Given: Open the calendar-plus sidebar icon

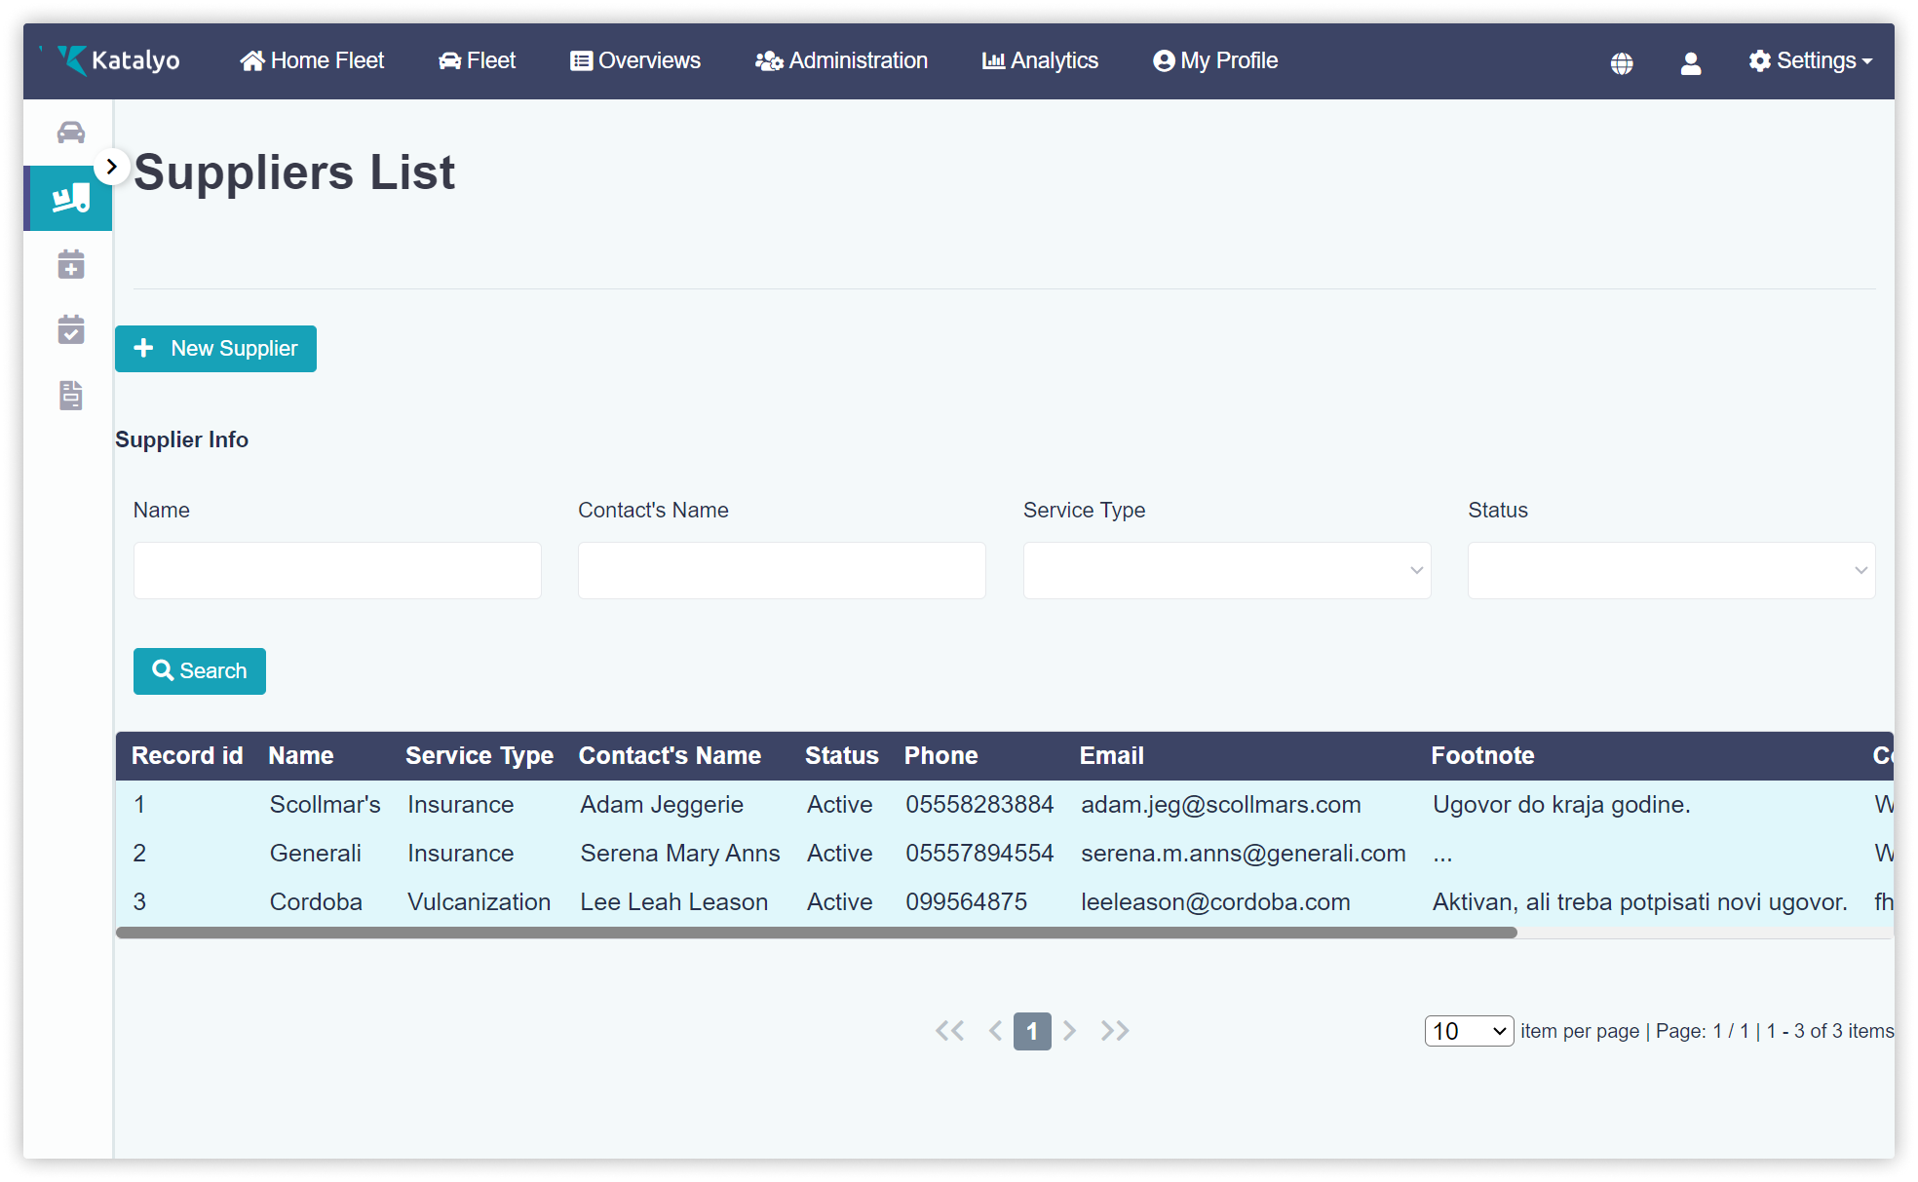Looking at the screenshot, I should point(70,264).
